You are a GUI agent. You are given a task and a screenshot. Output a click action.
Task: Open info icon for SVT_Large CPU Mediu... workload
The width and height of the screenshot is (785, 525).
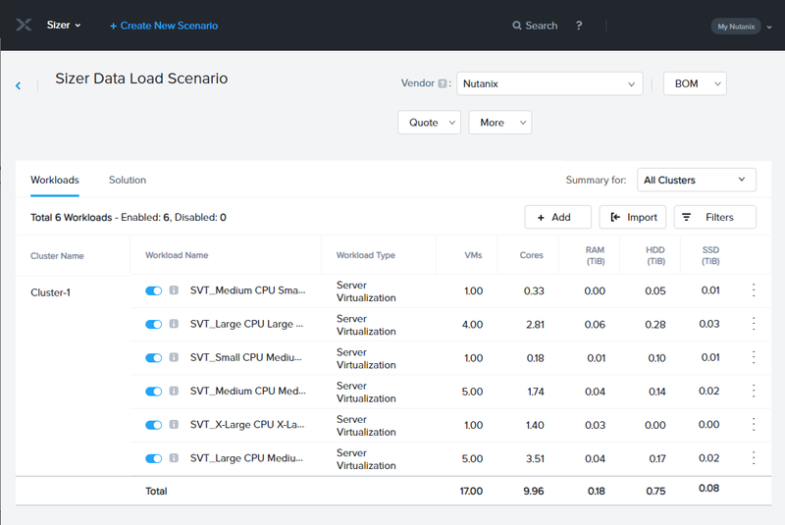pyautogui.click(x=174, y=458)
